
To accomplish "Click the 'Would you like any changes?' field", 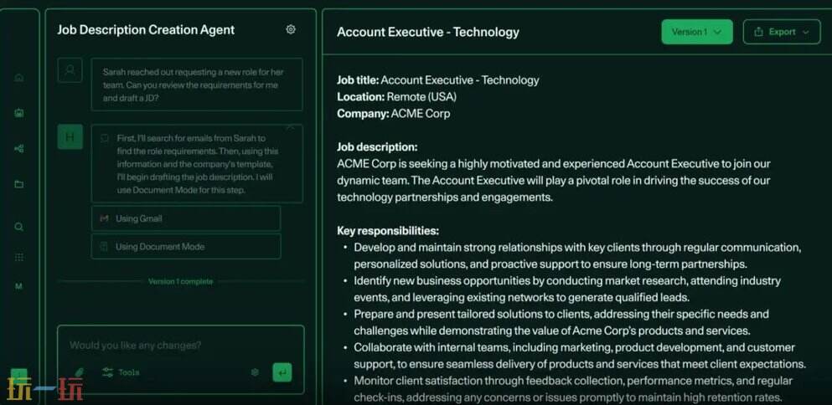I will click(x=180, y=346).
